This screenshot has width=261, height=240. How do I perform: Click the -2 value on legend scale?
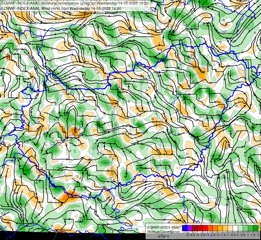point(218,235)
